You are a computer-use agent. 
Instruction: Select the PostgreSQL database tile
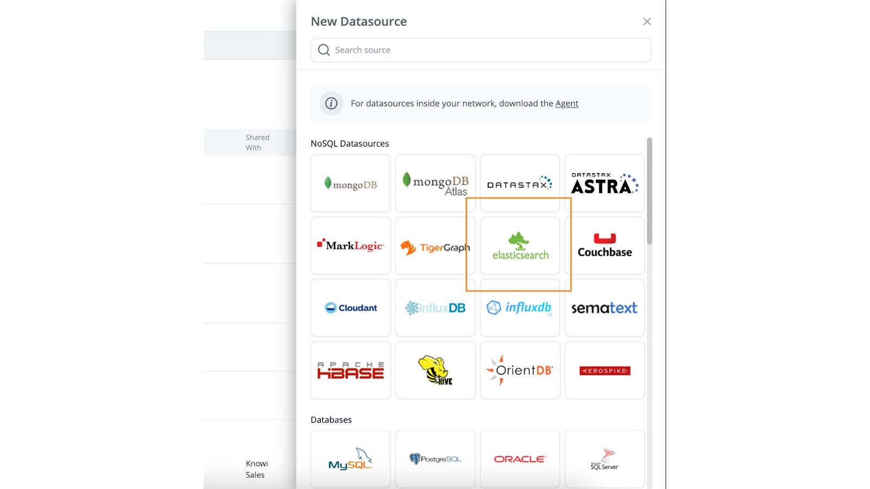(435, 459)
